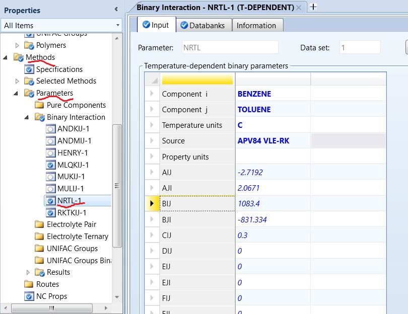The width and height of the screenshot is (408, 314).
Task: Click the HENRY-1 parameter icon
Action: click(50, 153)
